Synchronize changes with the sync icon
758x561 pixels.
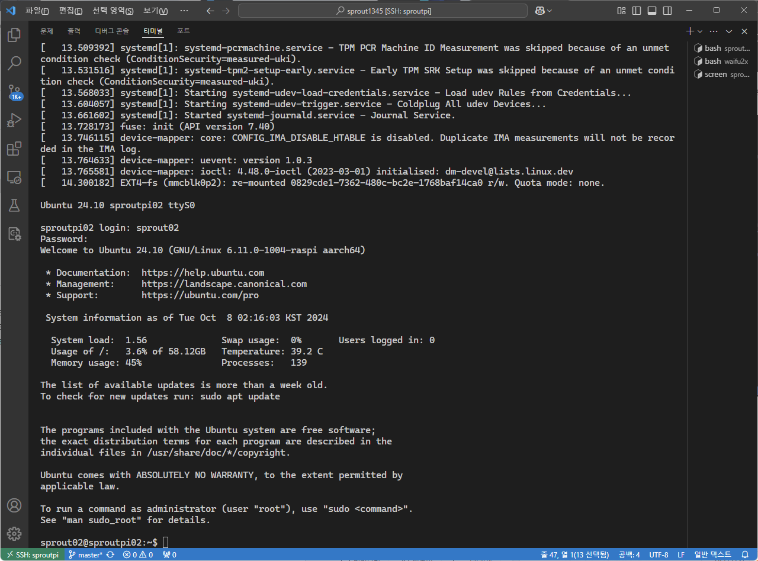click(x=110, y=554)
